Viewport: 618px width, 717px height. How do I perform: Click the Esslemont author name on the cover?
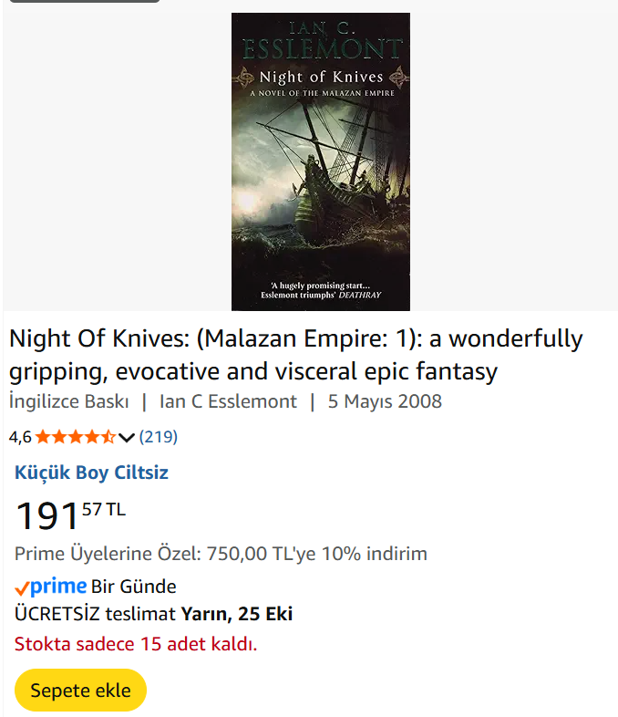pyautogui.click(x=320, y=49)
